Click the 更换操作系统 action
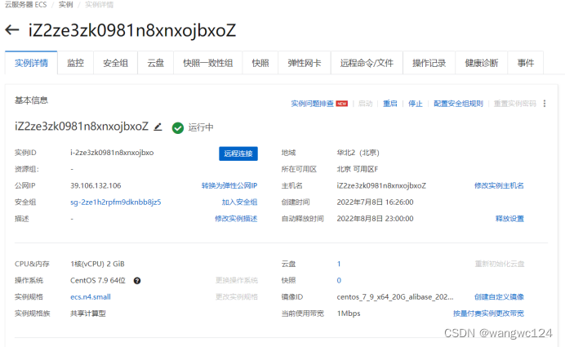565x347 pixels. click(x=237, y=280)
